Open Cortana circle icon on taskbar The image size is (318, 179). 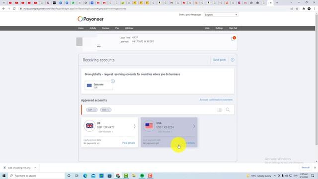[69, 176]
